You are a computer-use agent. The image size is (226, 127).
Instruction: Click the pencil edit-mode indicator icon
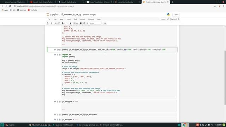[168, 19]
